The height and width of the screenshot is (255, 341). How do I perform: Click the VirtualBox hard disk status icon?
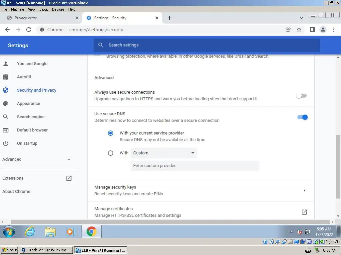[265, 242]
